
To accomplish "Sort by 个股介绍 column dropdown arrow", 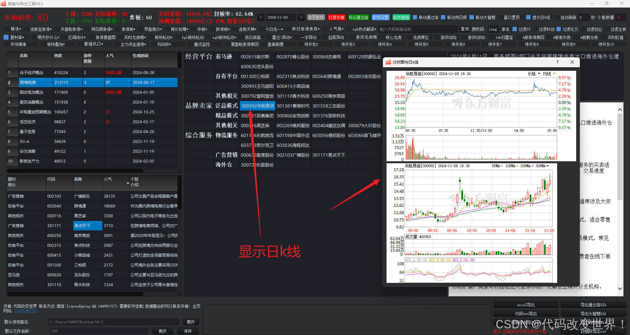I will coord(128,183).
